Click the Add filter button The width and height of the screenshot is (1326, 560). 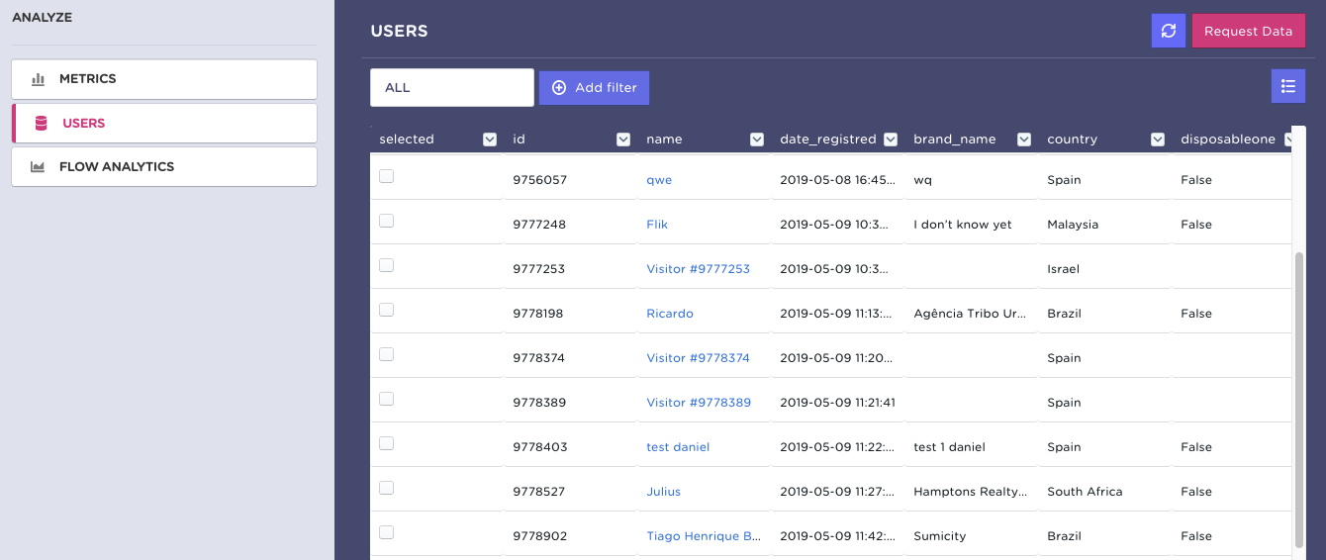tap(594, 87)
